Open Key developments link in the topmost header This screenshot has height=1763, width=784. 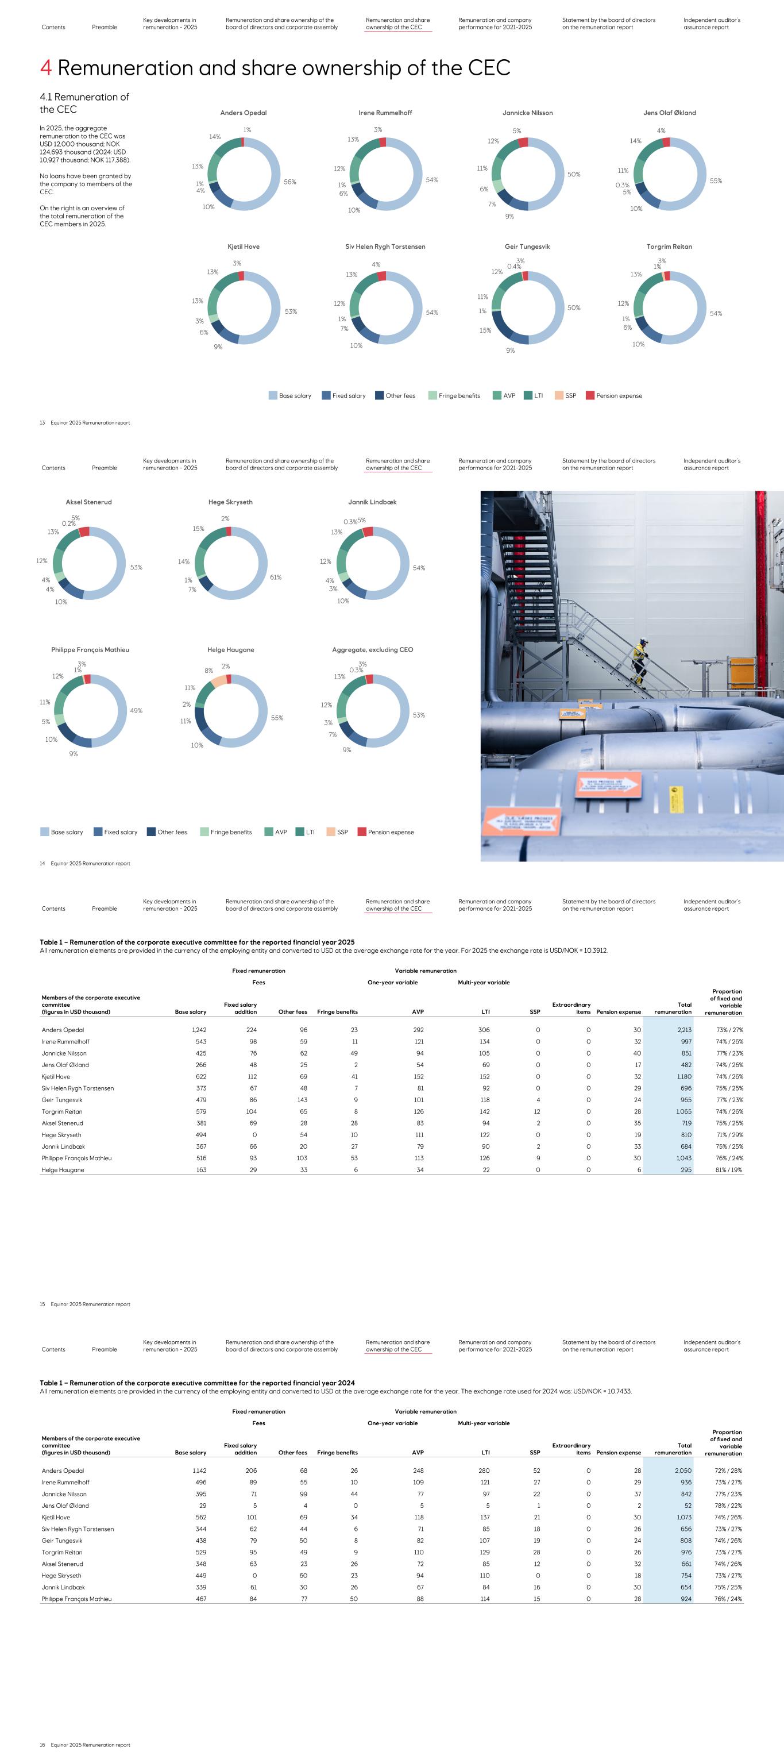click(x=169, y=24)
